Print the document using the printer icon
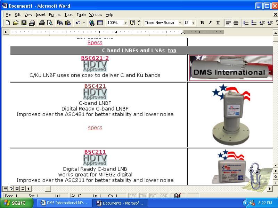The width and height of the screenshot is (278, 208). click(42, 23)
